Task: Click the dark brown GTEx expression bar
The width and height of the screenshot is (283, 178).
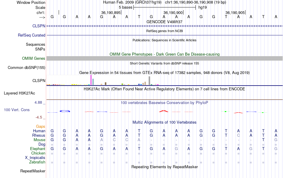Action: click(x=105, y=84)
